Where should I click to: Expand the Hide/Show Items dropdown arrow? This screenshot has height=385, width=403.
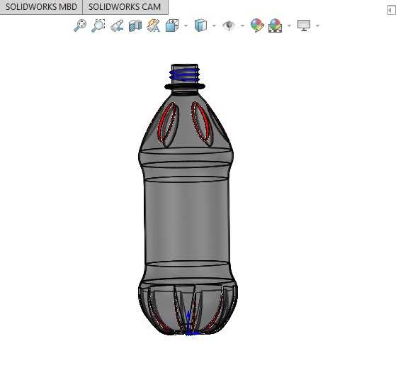point(242,26)
